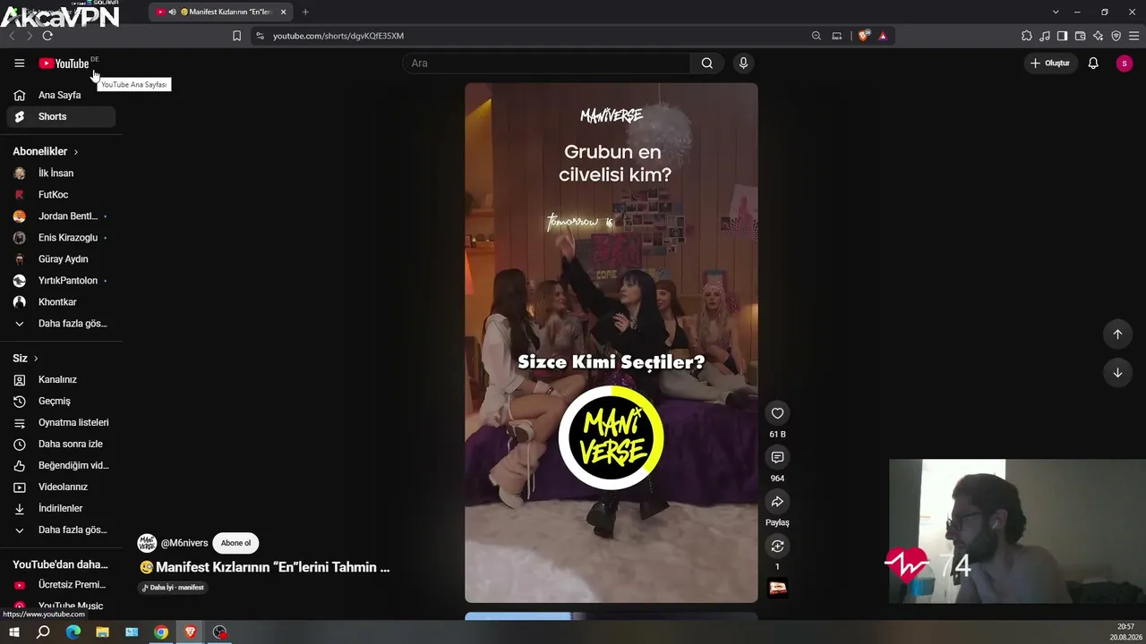Open Daha sonra izle list
The width and height of the screenshot is (1146, 644).
[61, 445]
